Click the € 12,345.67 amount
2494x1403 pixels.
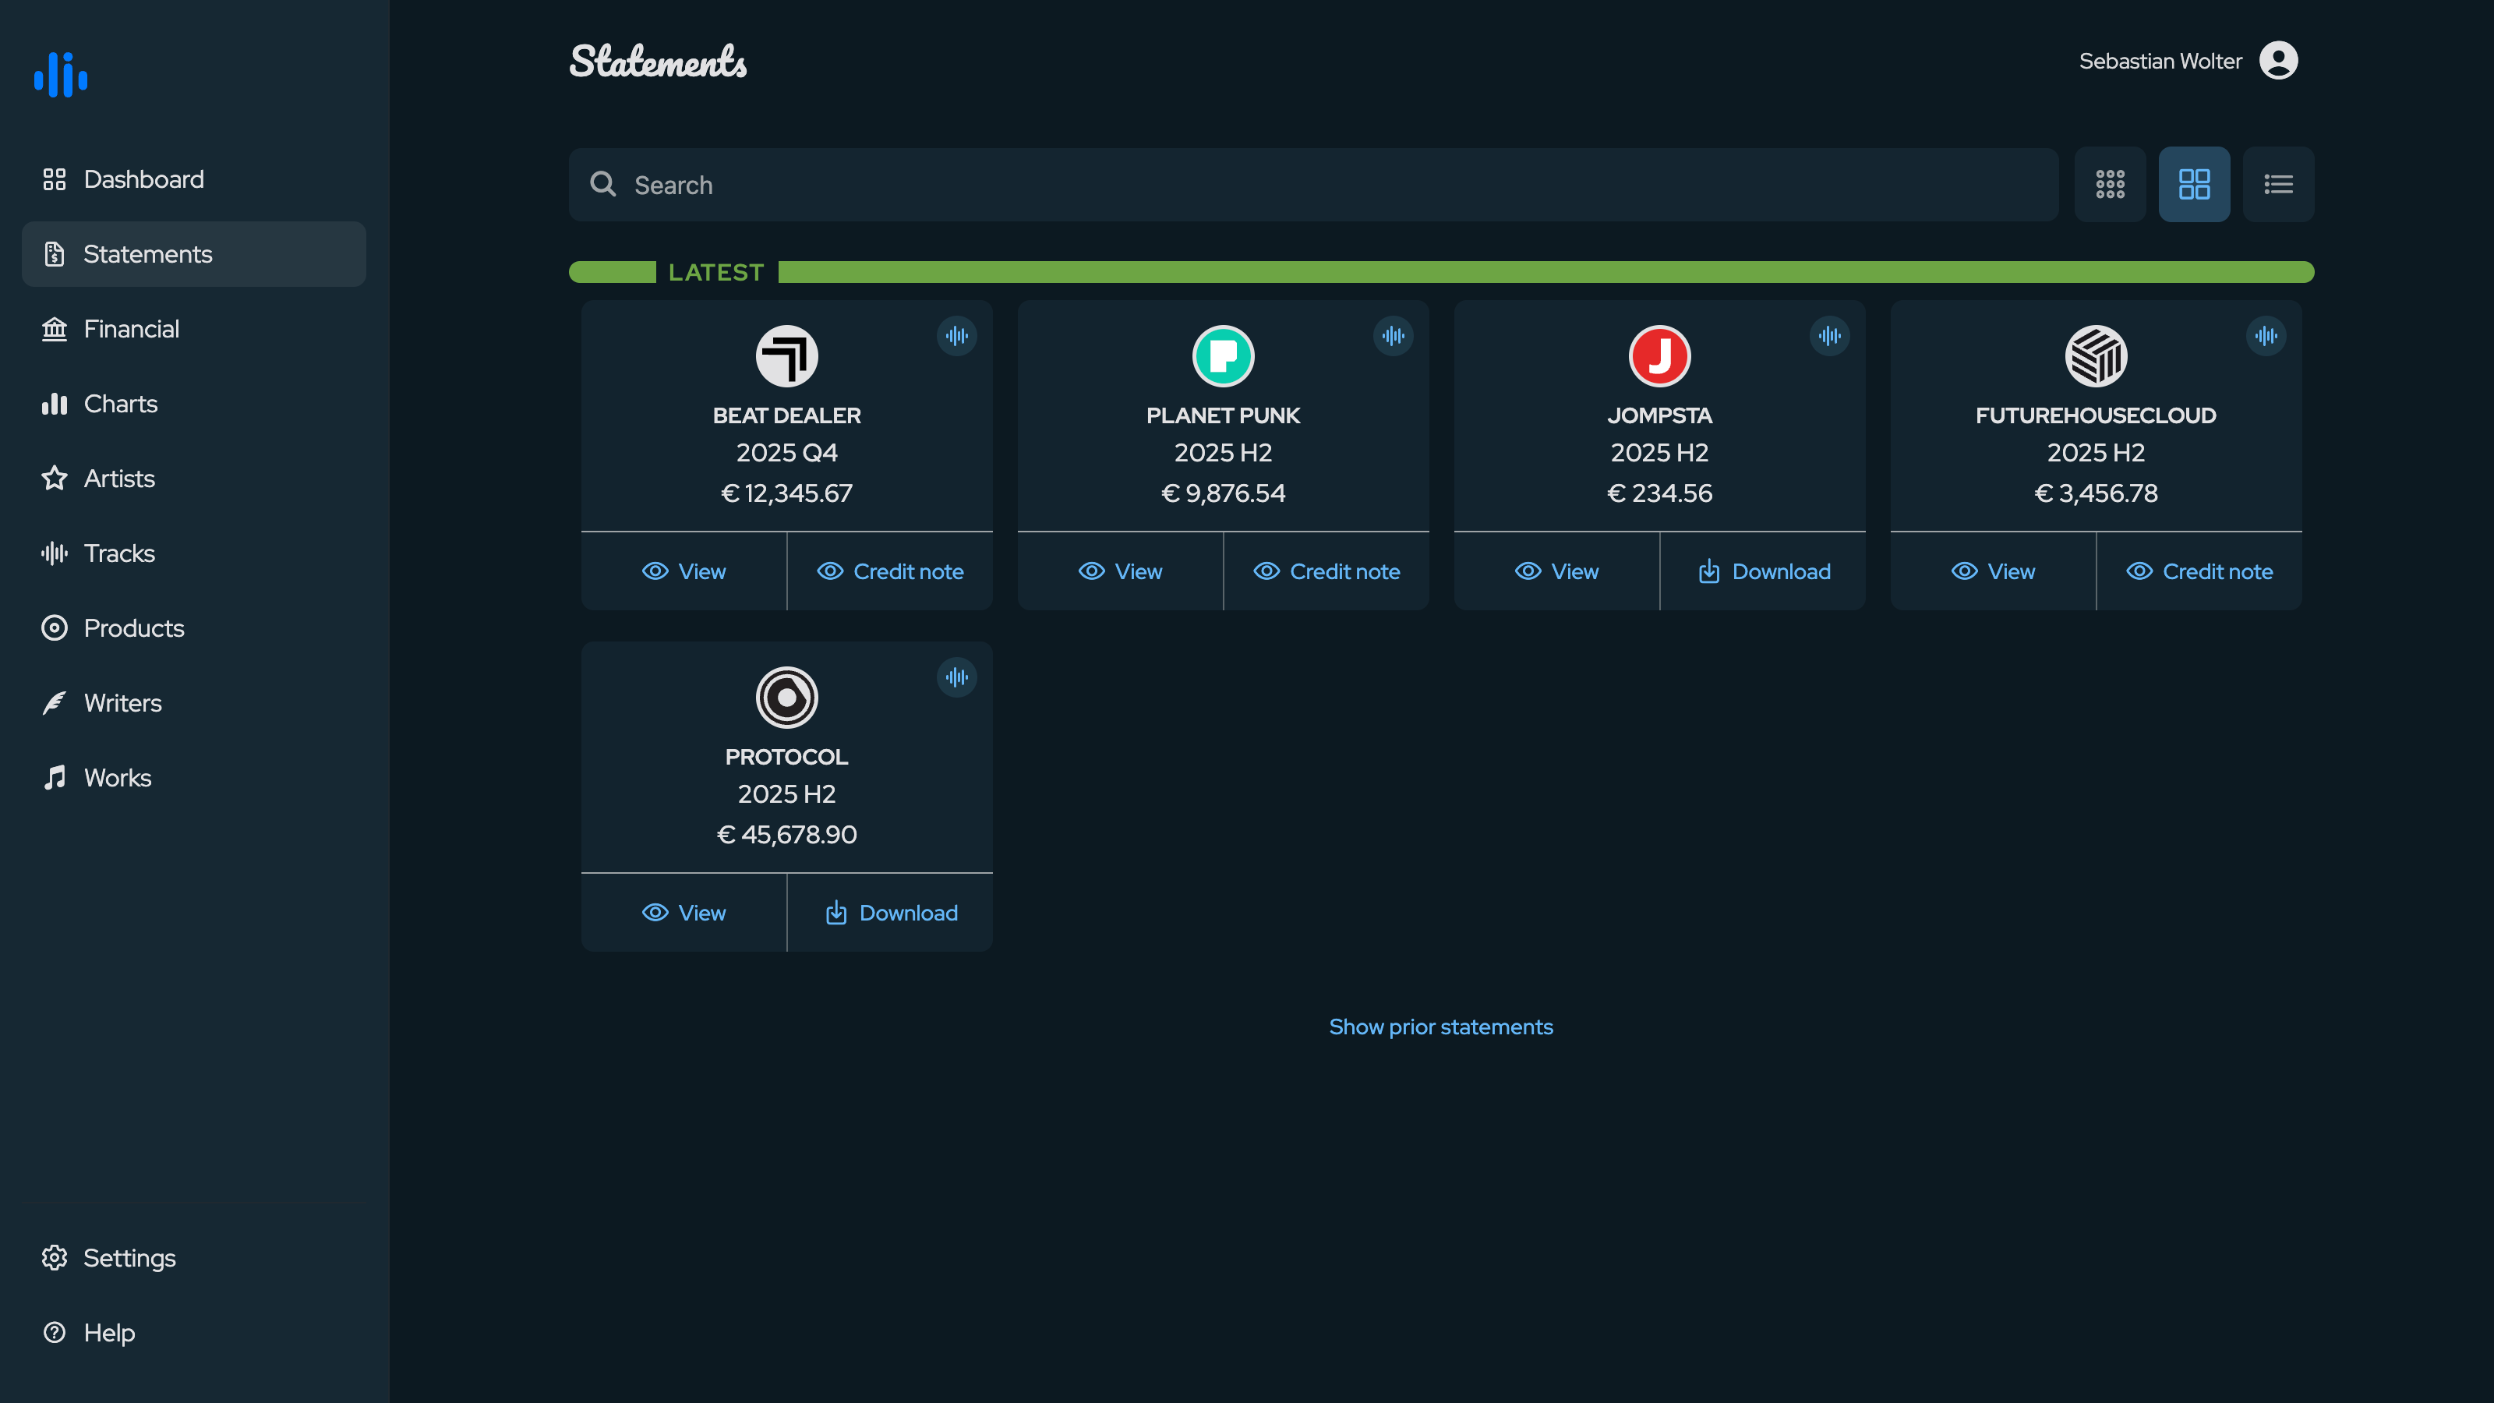[x=786, y=494]
